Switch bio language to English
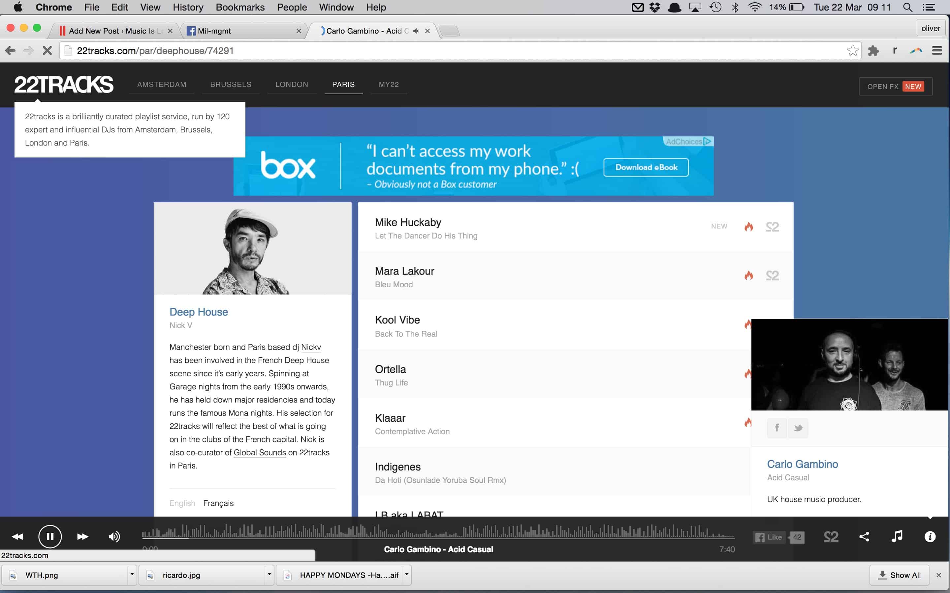 point(182,503)
